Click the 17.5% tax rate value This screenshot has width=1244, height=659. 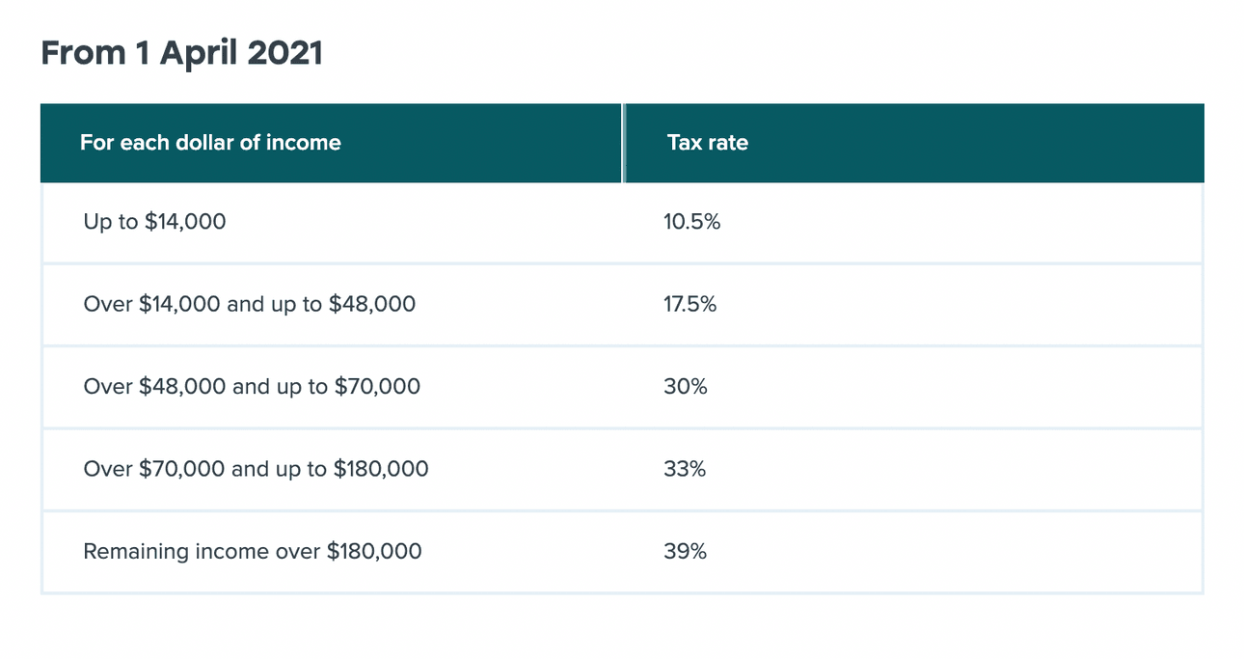click(690, 305)
